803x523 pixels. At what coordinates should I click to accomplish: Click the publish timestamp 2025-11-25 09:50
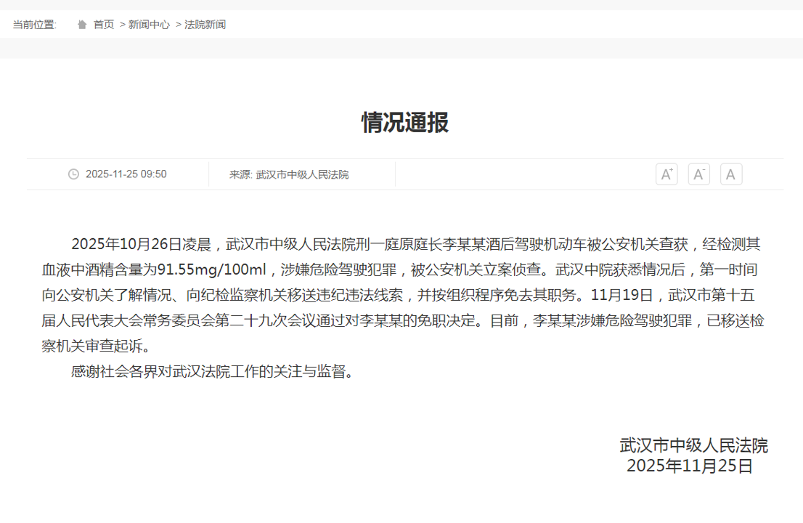click(x=126, y=174)
